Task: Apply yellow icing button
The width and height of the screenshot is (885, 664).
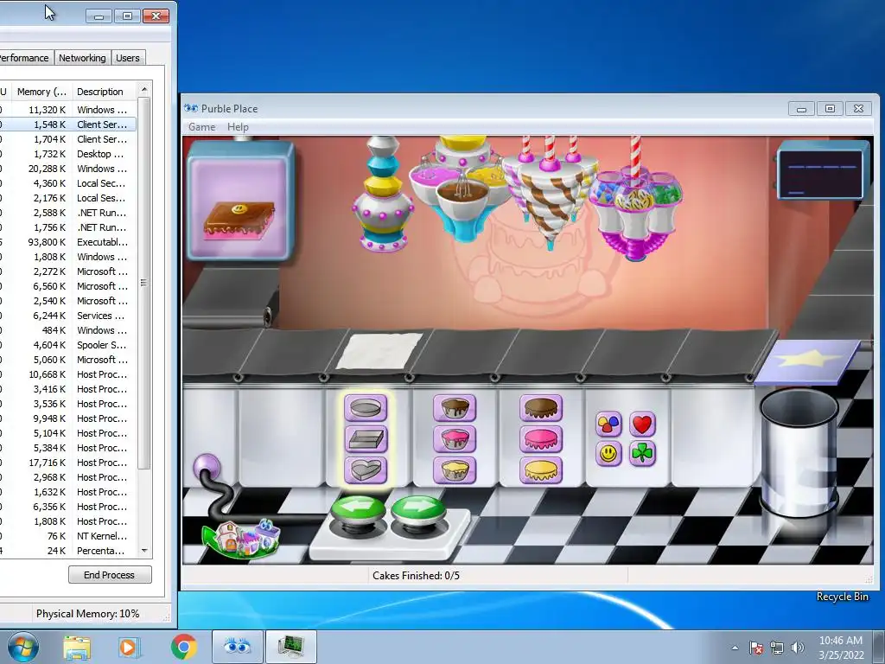Action: coord(541,469)
